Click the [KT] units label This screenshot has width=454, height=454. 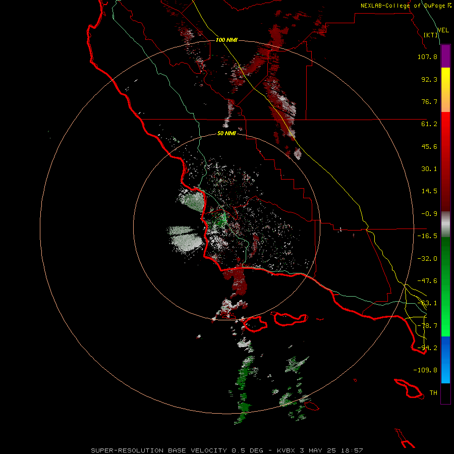[431, 35]
